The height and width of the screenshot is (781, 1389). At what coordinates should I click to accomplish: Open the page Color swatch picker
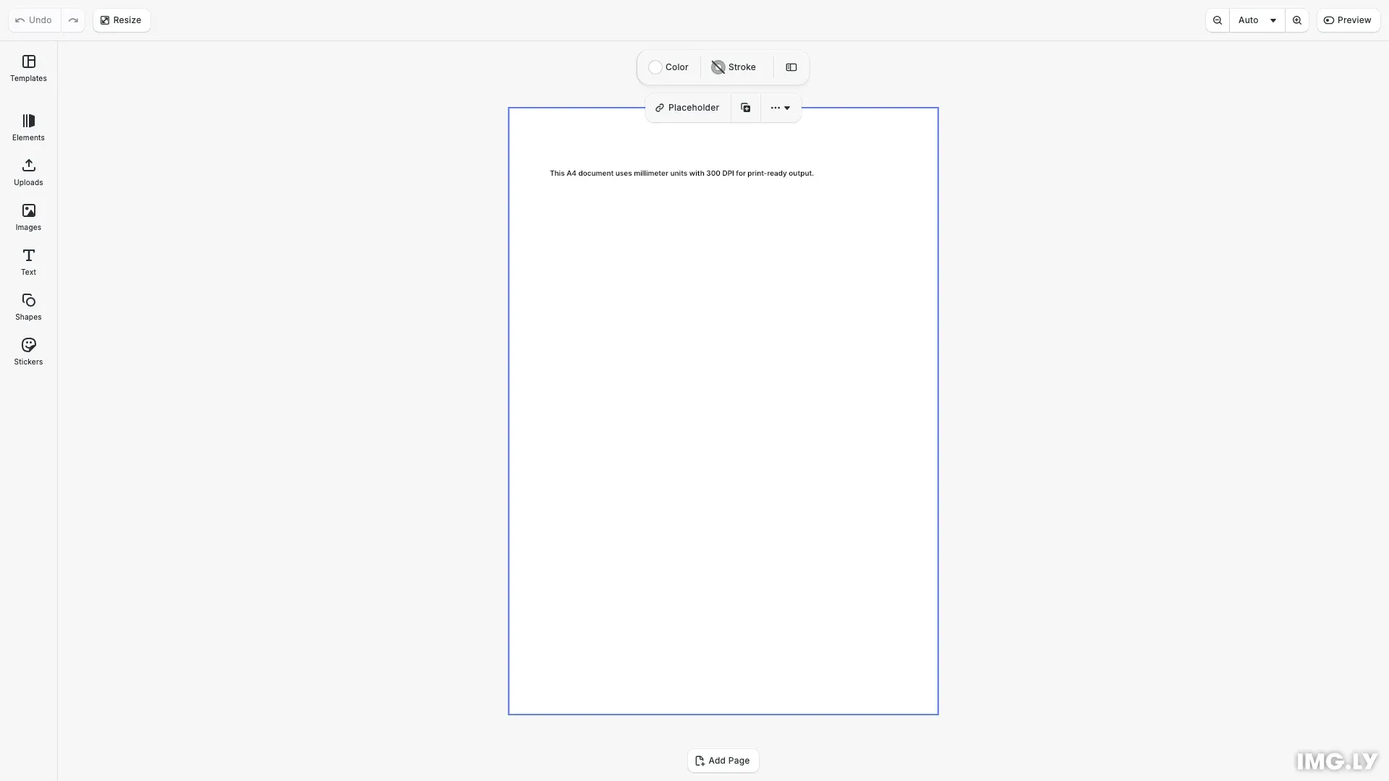(x=668, y=67)
